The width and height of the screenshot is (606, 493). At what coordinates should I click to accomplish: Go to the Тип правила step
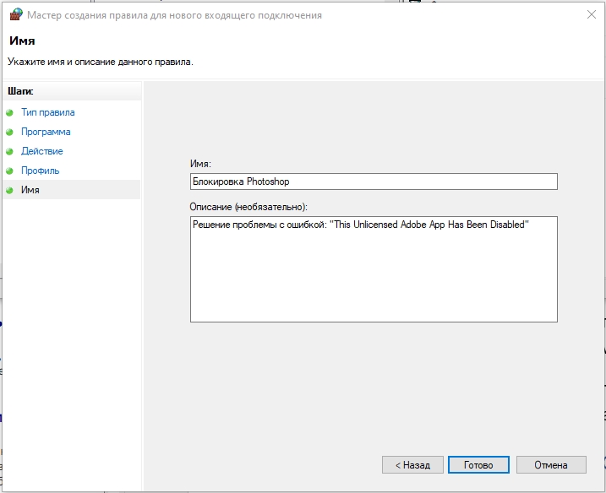point(47,112)
